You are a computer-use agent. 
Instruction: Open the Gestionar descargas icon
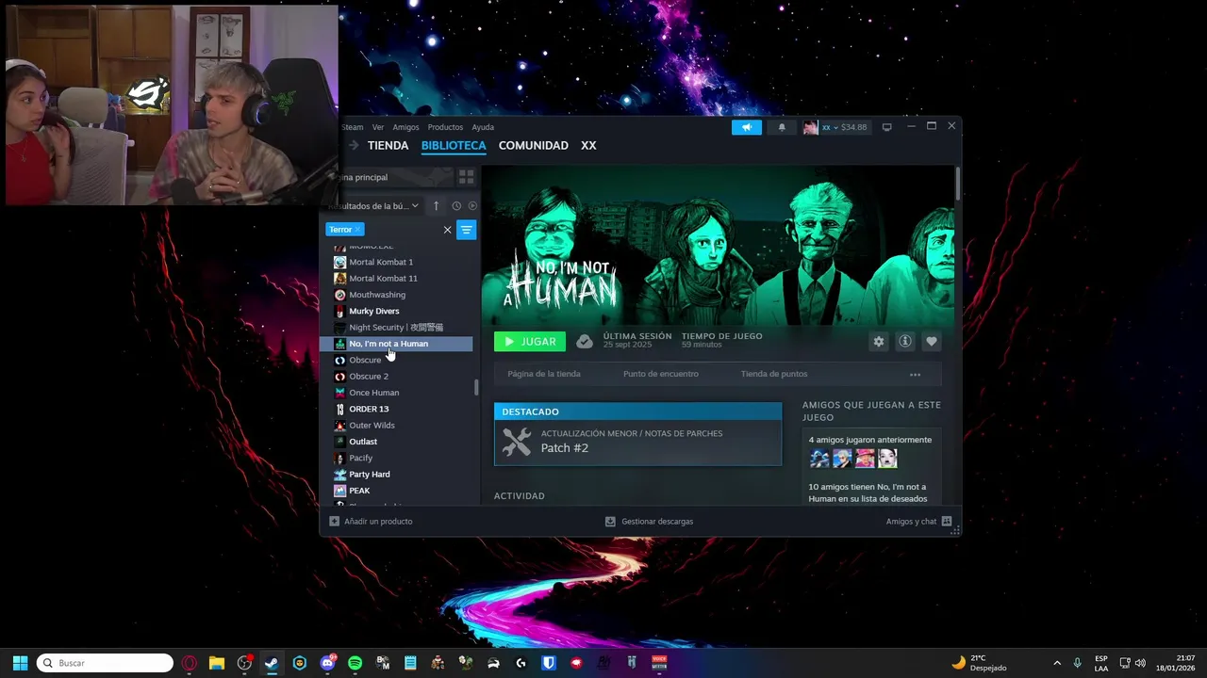click(x=610, y=521)
